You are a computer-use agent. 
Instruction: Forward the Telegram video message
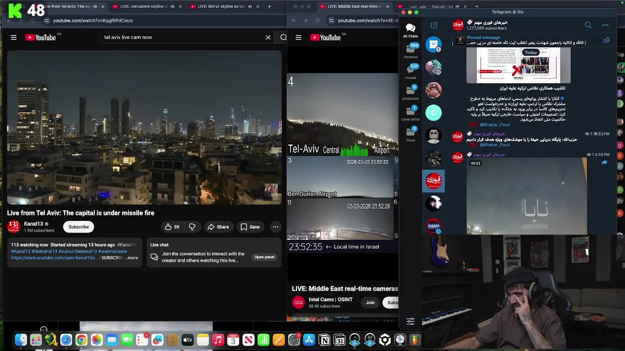pos(604,162)
